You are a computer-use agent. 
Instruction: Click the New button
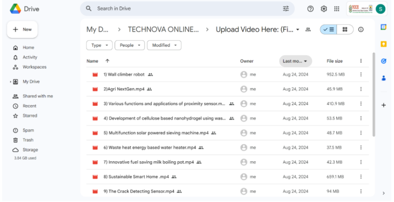23,30
